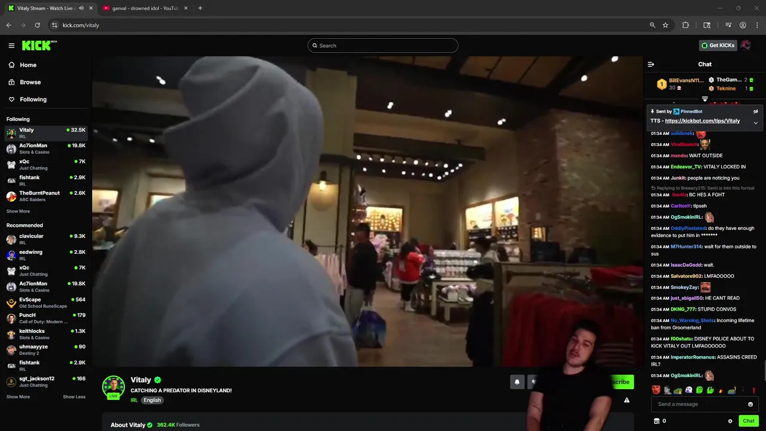Insert the ghost emote from the quick emote bar
The height and width of the screenshot is (431, 766).
(x=689, y=390)
